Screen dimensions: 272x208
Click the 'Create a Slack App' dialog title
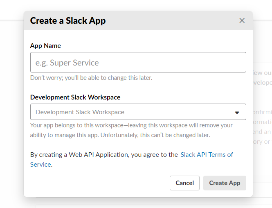tap(68, 20)
